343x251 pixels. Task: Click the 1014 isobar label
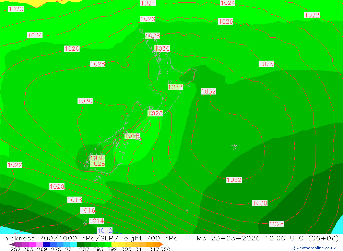coord(96,221)
